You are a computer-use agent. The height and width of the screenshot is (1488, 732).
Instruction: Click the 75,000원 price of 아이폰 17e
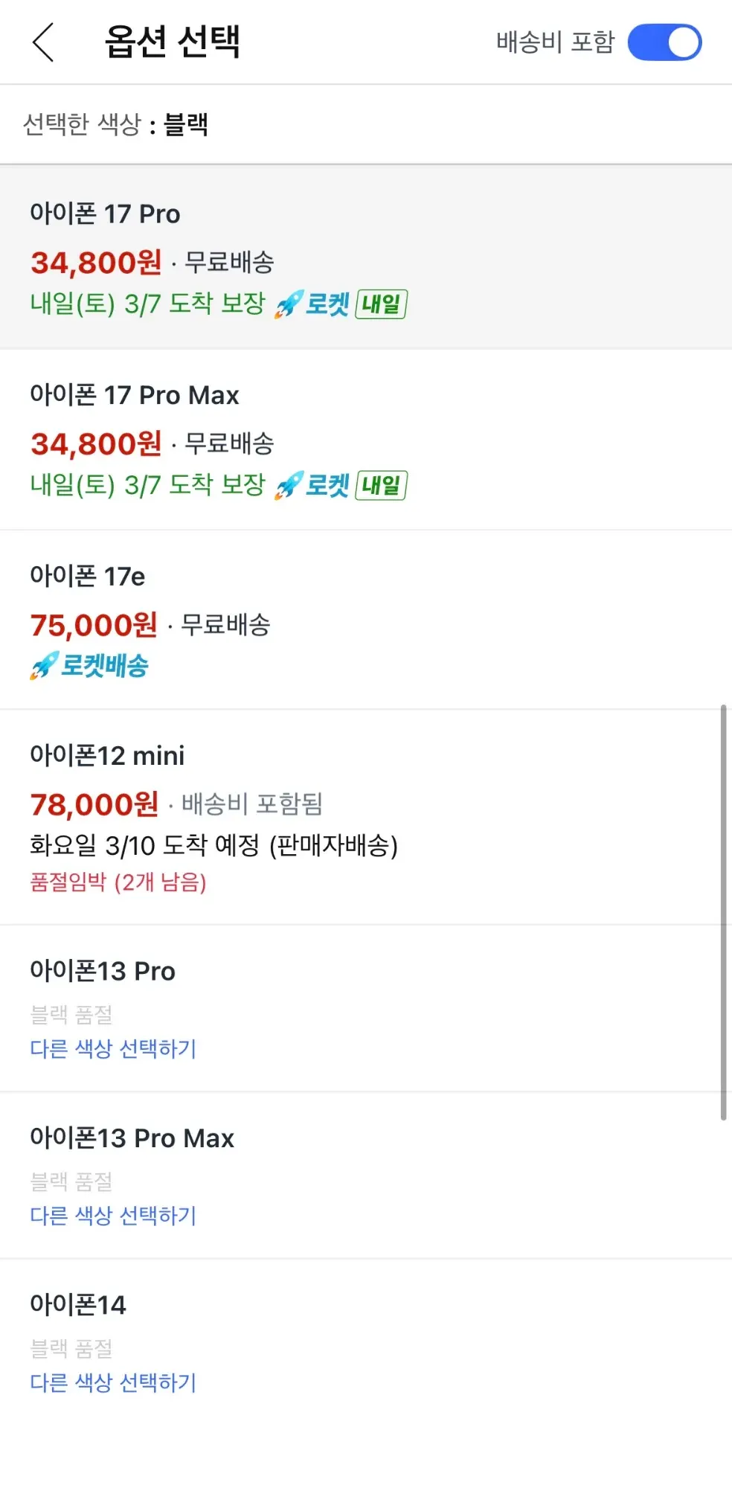94,625
